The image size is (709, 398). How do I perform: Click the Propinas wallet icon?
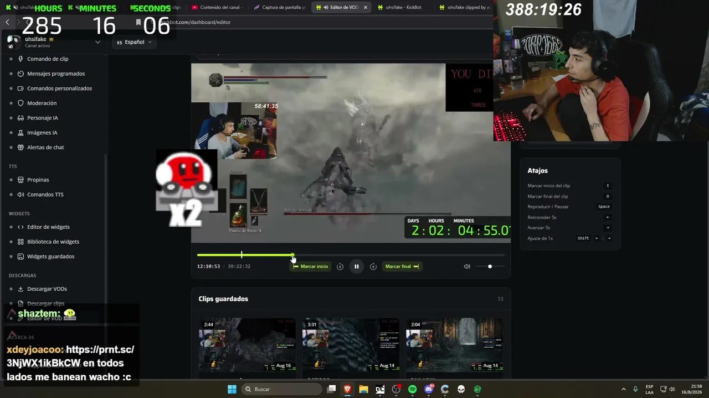point(20,180)
